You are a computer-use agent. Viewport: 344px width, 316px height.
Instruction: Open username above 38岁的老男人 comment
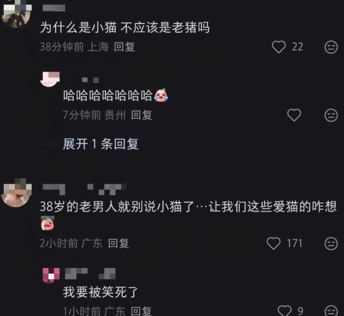(x=85, y=189)
